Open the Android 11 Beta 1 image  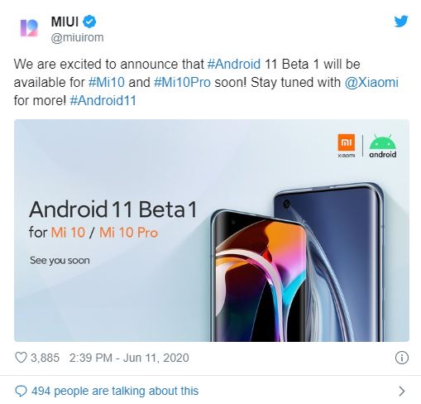(x=212, y=230)
